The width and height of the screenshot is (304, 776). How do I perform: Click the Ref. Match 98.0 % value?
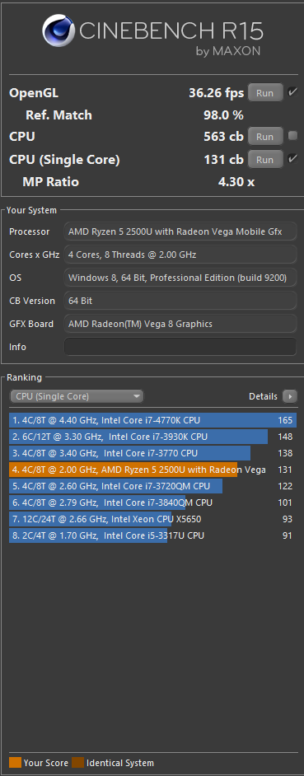224,115
